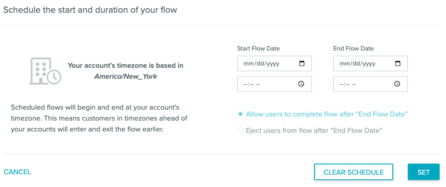Click the 'Schedule the start and duration' heading
The image size is (446, 187).
click(x=90, y=10)
